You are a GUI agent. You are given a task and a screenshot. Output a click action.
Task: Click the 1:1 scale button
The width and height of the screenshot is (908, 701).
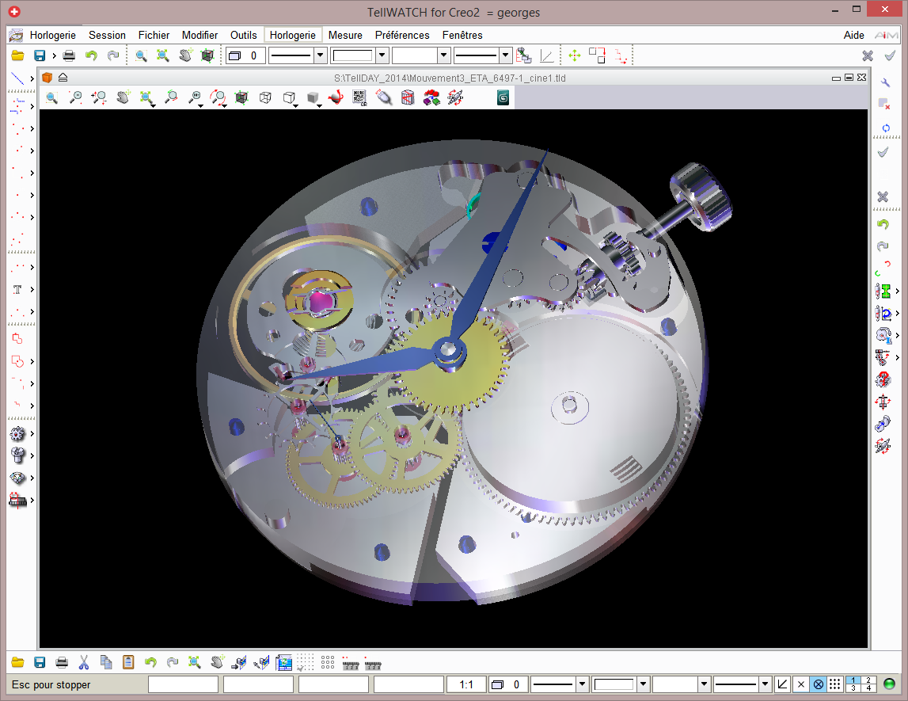click(x=465, y=684)
